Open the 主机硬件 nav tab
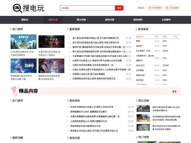This screenshot has width=191, height=143. (x=166, y=20)
